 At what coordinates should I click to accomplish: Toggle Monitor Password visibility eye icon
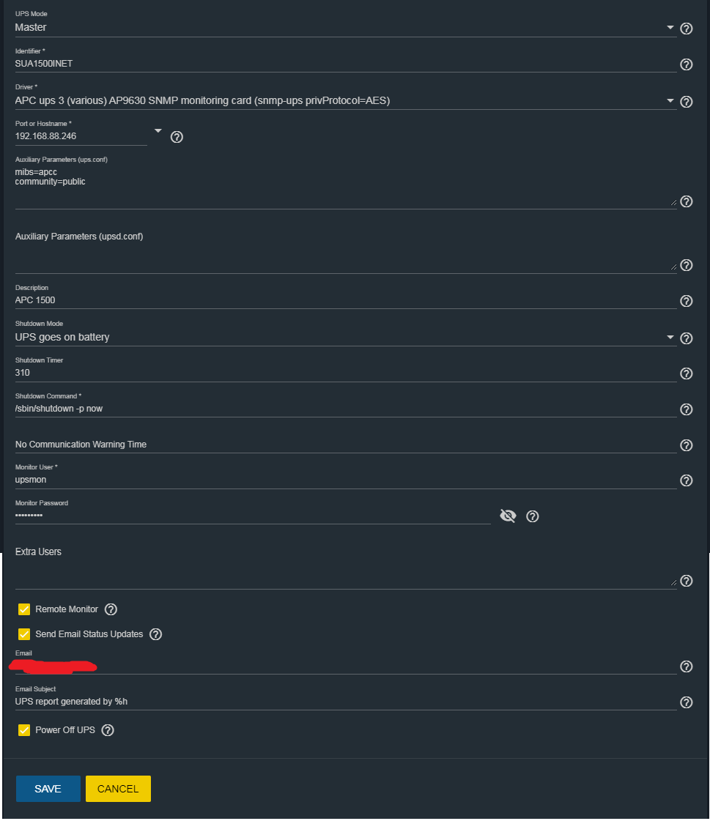(508, 516)
